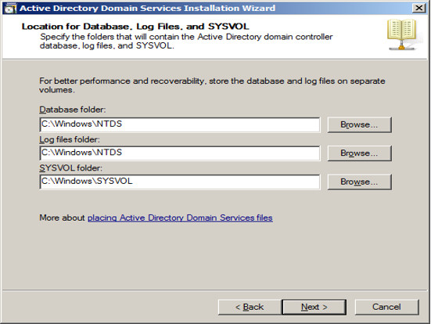Go to the previous step with Back
The image size is (431, 324).
tap(250, 307)
